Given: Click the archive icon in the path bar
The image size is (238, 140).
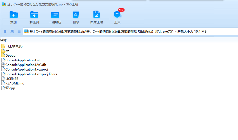Looking at the screenshot, I should click(x=26, y=31).
